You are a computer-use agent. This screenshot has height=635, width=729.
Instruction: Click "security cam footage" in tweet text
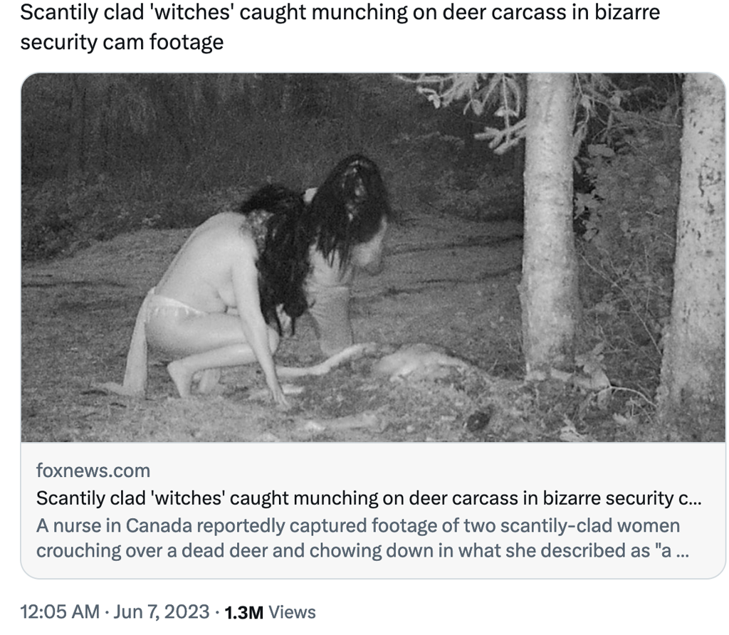[x=122, y=42]
